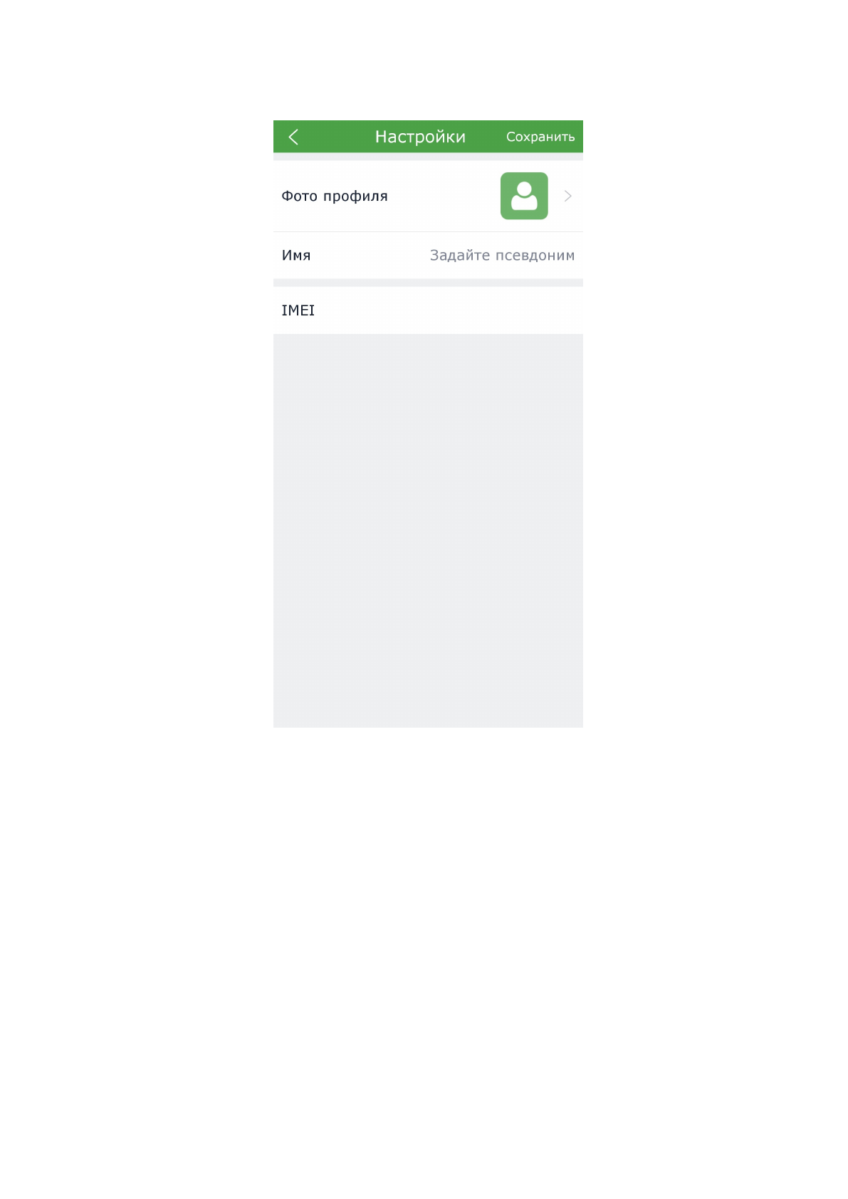
Task: Save settings with the Сохранить button
Action: click(540, 137)
